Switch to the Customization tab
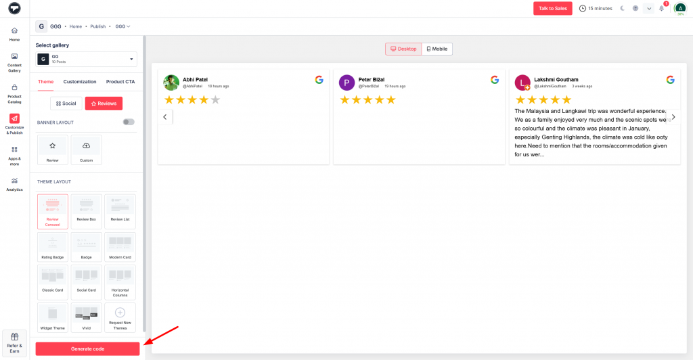693x360 pixels. pos(80,82)
